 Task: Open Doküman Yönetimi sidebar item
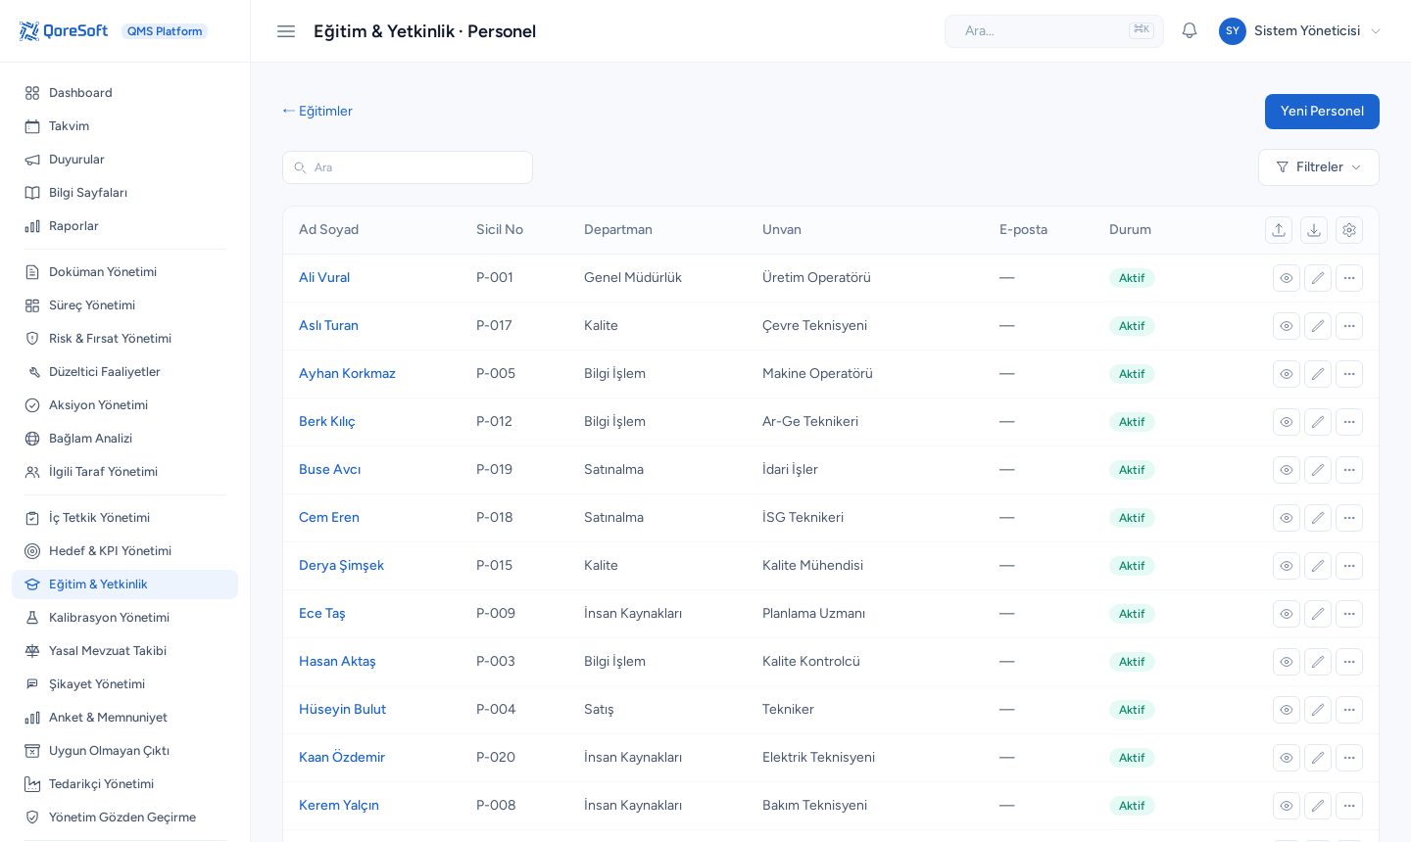(x=124, y=272)
